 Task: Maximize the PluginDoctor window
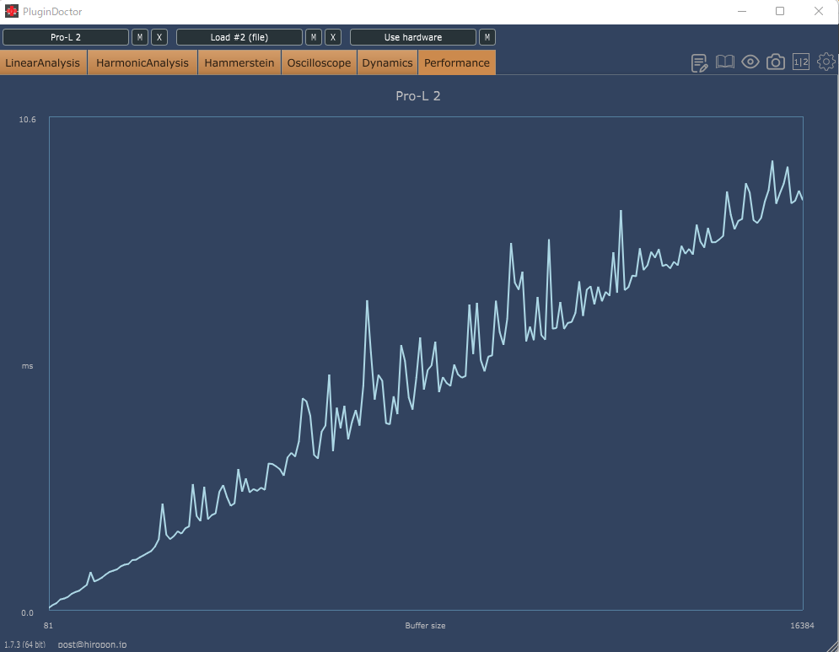pyautogui.click(x=780, y=11)
